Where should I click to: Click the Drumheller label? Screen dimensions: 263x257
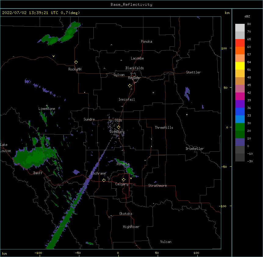[x=195, y=149]
